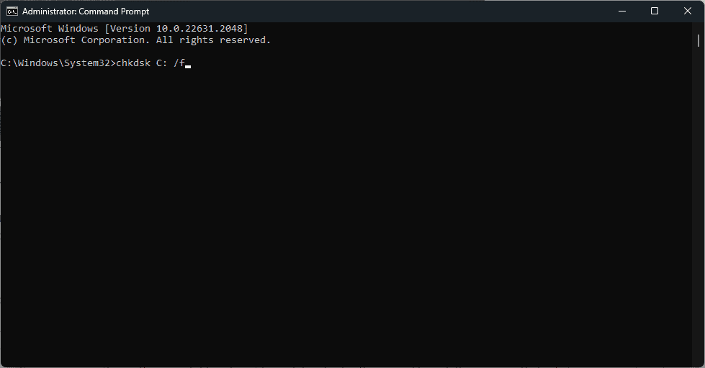This screenshot has height=368, width=705.
Task: Click the C:\Windows\System32> prompt path
Action: [x=58, y=63]
